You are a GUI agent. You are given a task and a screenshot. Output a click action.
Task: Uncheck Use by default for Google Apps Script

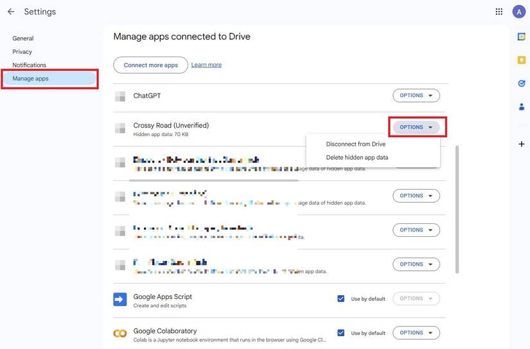(x=341, y=299)
